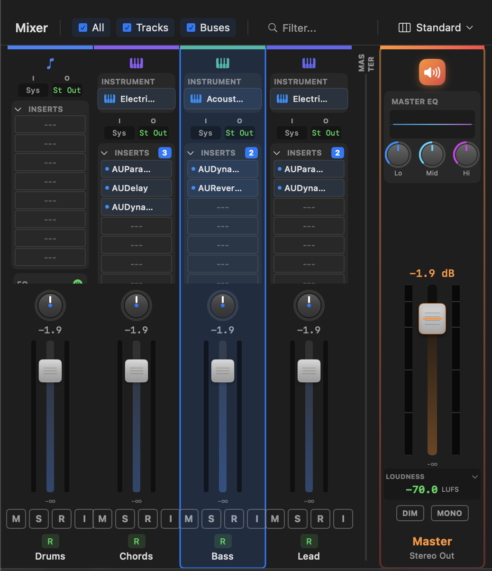Viewport: 492px width, 571px height.
Task: Click the magnifying glass in the Filter box
Action: tap(272, 28)
